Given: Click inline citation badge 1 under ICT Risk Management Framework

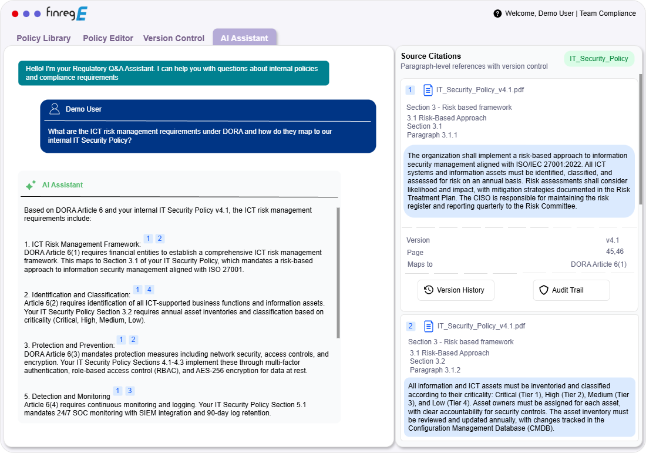Looking at the screenshot, I should coord(148,239).
